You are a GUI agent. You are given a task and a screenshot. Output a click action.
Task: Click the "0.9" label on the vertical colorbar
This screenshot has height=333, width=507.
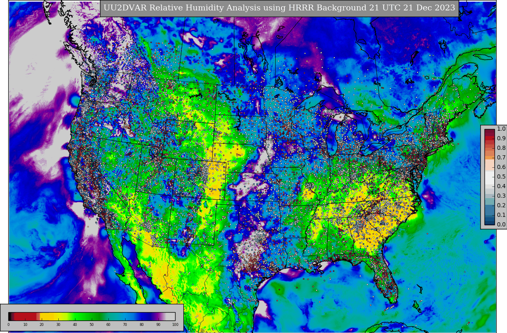[501, 139]
